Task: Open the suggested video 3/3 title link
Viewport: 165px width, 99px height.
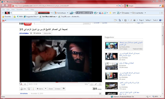Action: pyautogui.click(x=129, y=54)
